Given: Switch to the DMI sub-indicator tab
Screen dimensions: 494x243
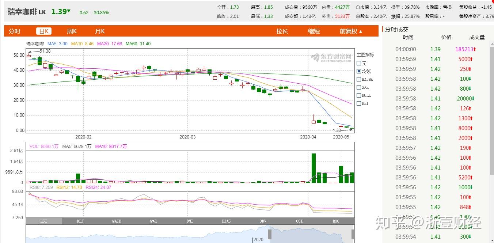Looking at the screenshot, I should pyautogui.click(x=190, y=221).
